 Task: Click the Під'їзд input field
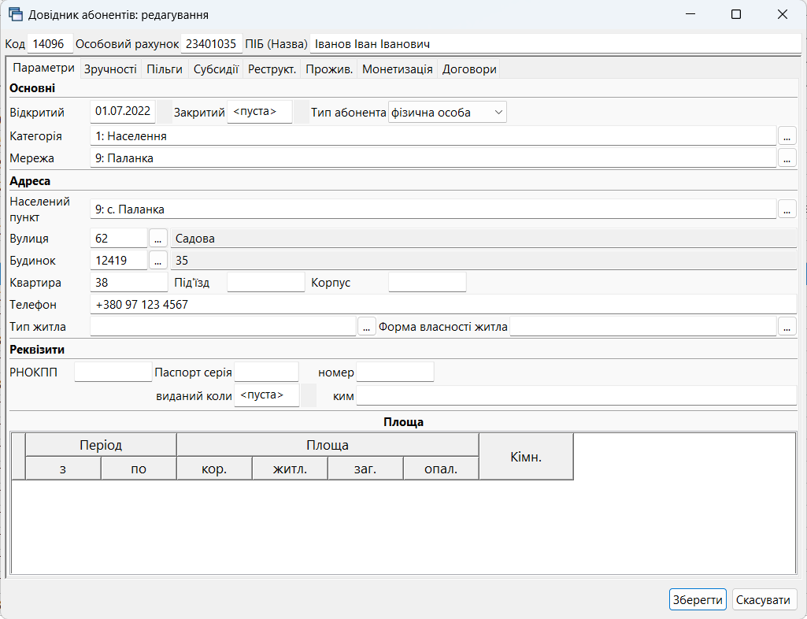tap(266, 282)
